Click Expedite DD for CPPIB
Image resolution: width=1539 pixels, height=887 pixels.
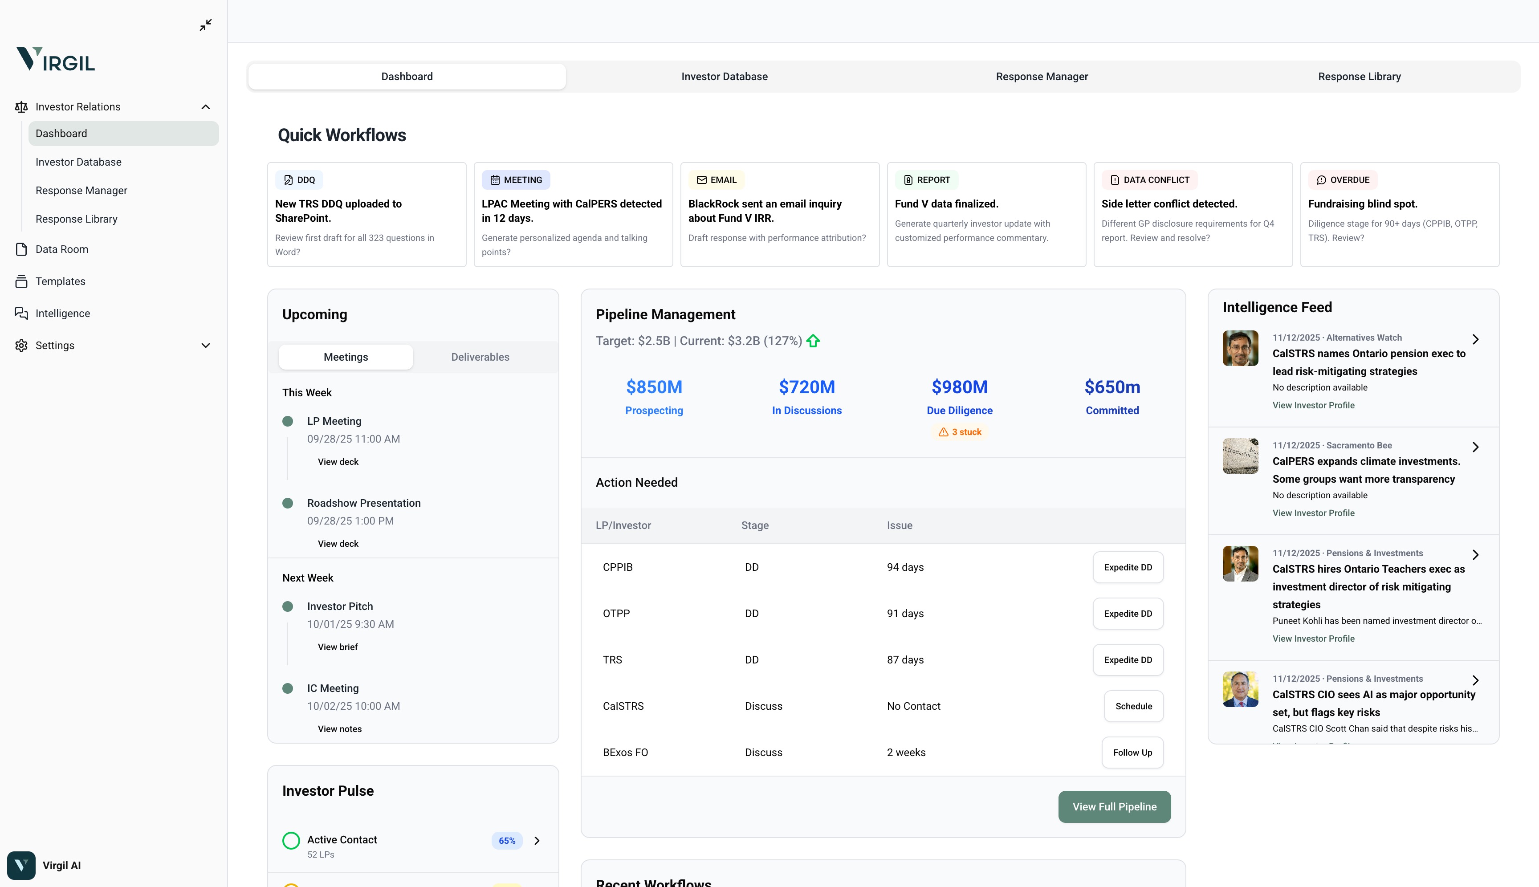(x=1128, y=567)
